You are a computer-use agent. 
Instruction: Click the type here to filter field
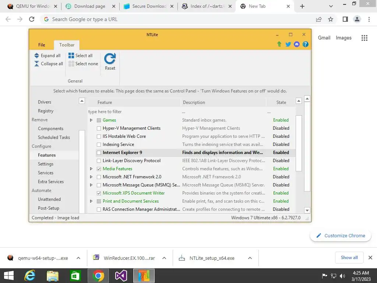134,112
